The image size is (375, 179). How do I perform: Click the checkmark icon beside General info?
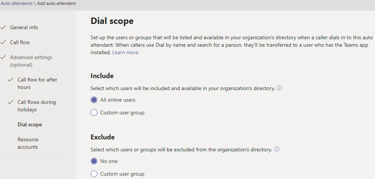click(x=3, y=27)
